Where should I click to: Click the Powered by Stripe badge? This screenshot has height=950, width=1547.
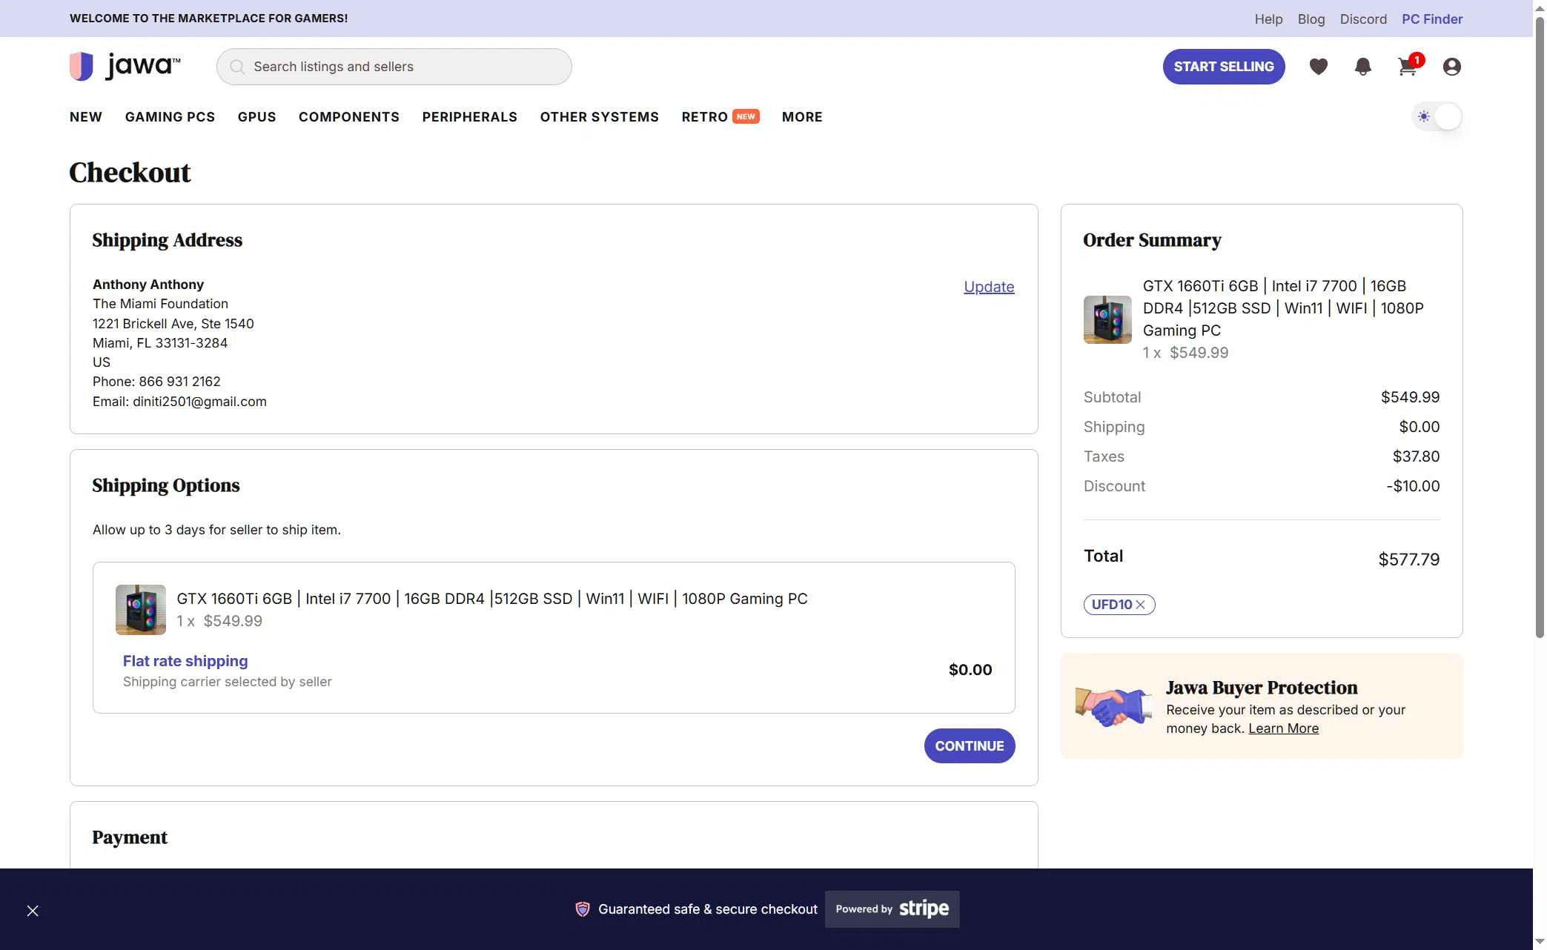coord(892,909)
